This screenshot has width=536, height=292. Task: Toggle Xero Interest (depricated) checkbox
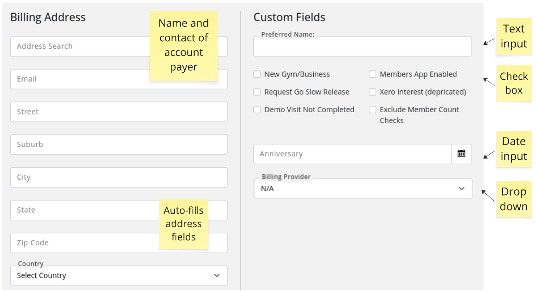[372, 92]
